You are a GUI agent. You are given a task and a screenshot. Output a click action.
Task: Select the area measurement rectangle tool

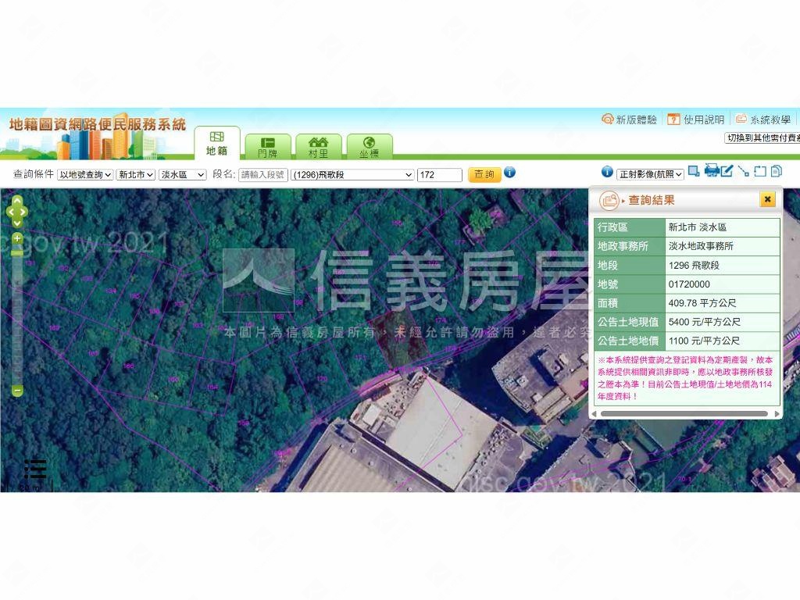click(759, 171)
